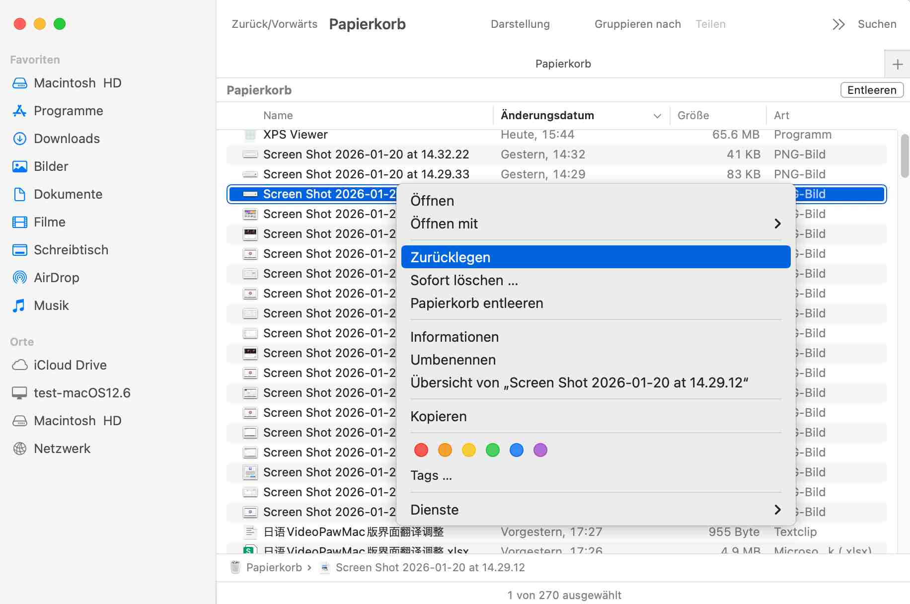This screenshot has height=604, width=910.
Task: Select the Programme sidebar icon
Action: coord(20,111)
